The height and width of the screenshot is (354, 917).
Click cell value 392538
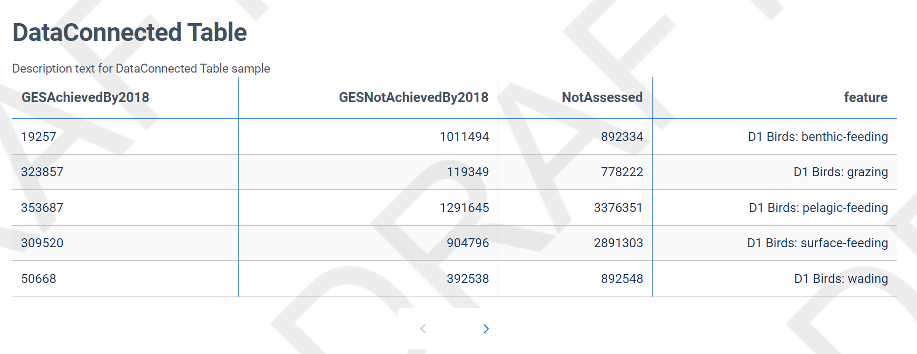pos(468,279)
